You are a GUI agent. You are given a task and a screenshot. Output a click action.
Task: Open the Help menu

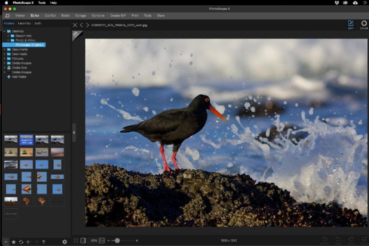[x=53, y=3]
